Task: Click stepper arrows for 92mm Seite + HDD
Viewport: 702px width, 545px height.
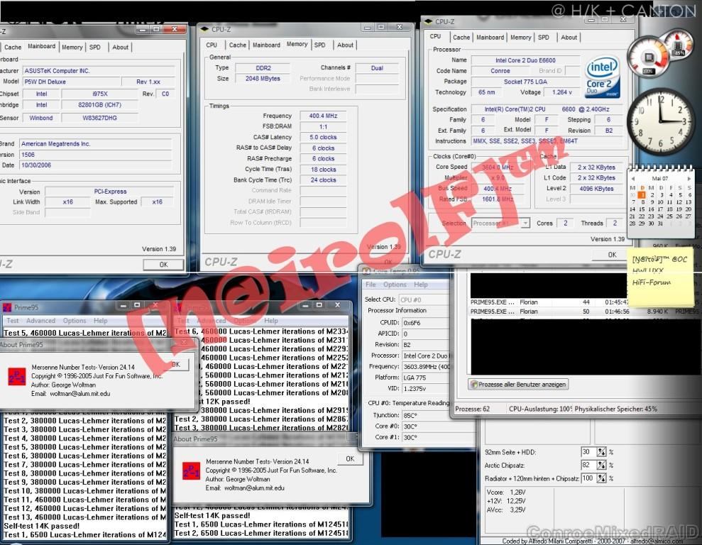Action: pos(601,452)
